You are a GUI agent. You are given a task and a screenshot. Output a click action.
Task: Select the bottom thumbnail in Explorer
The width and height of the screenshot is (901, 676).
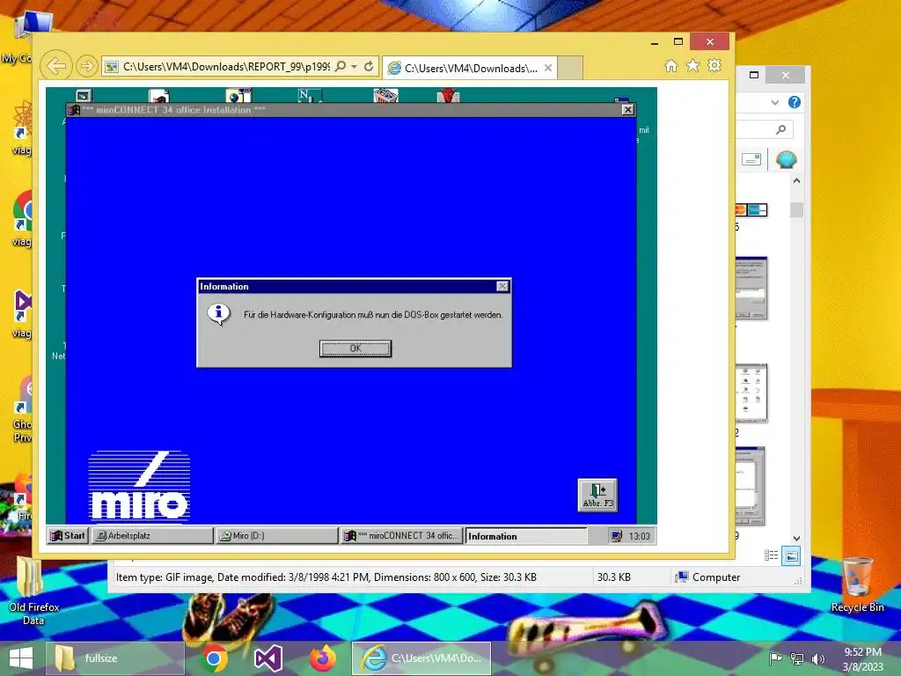(750, 486)
